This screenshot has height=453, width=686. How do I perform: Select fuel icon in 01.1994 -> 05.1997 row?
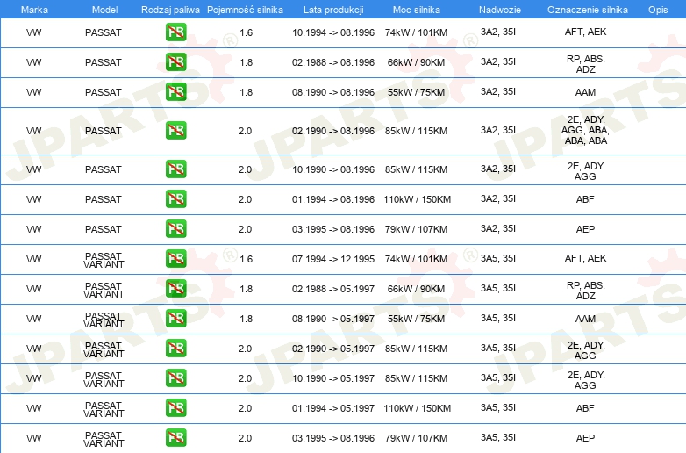(x=175, y=407)
